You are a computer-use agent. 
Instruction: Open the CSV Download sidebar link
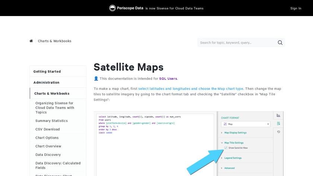tap(47, 129)
